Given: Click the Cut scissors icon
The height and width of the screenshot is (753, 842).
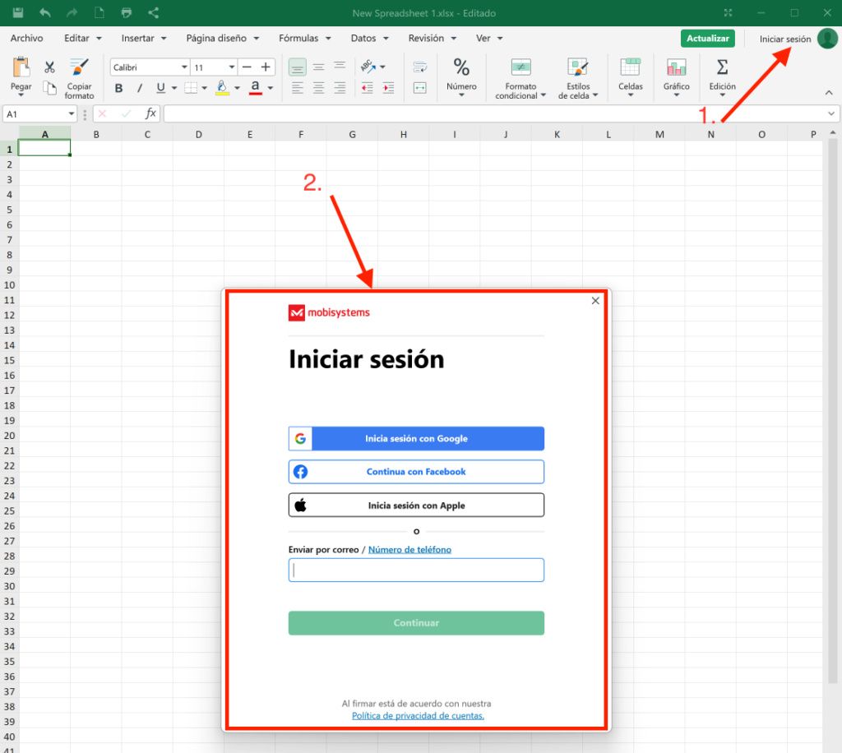Looking at the screenshot, I should (x=49, y=67).
